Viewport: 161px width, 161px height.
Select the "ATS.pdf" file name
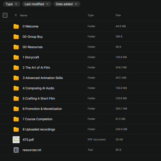pos(28,140)
